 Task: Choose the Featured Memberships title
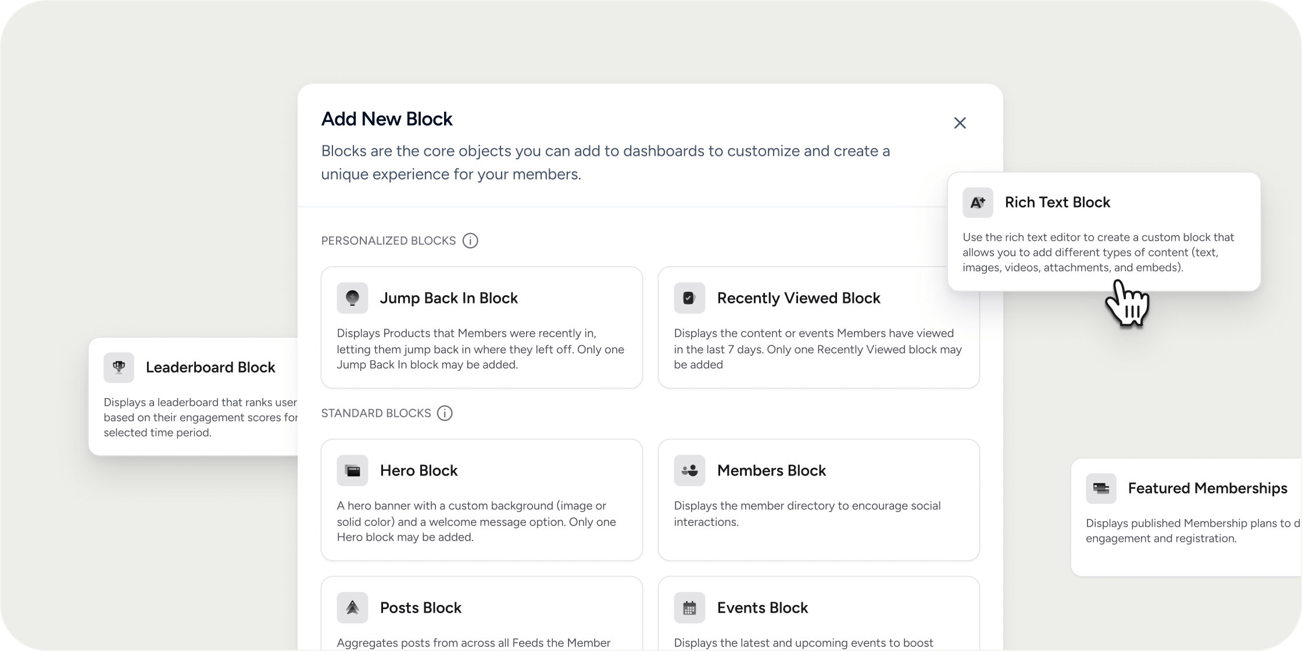1207,488
